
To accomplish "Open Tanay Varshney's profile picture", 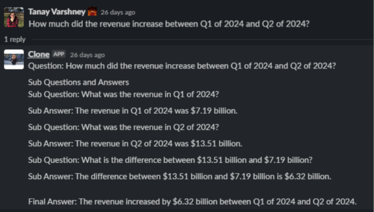I will (14, 17).
